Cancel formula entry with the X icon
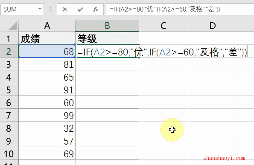This screenshot has width=254, height=165. pos(65,9)
